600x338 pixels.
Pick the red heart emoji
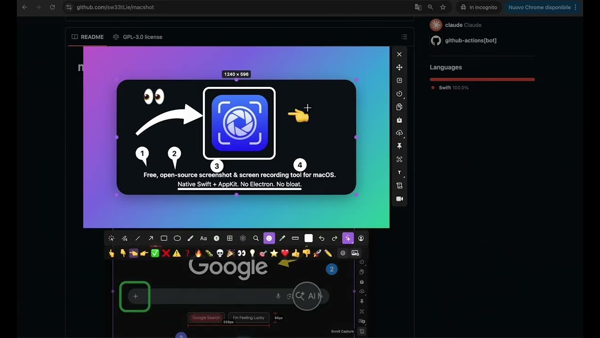click(x=285, y=253)
